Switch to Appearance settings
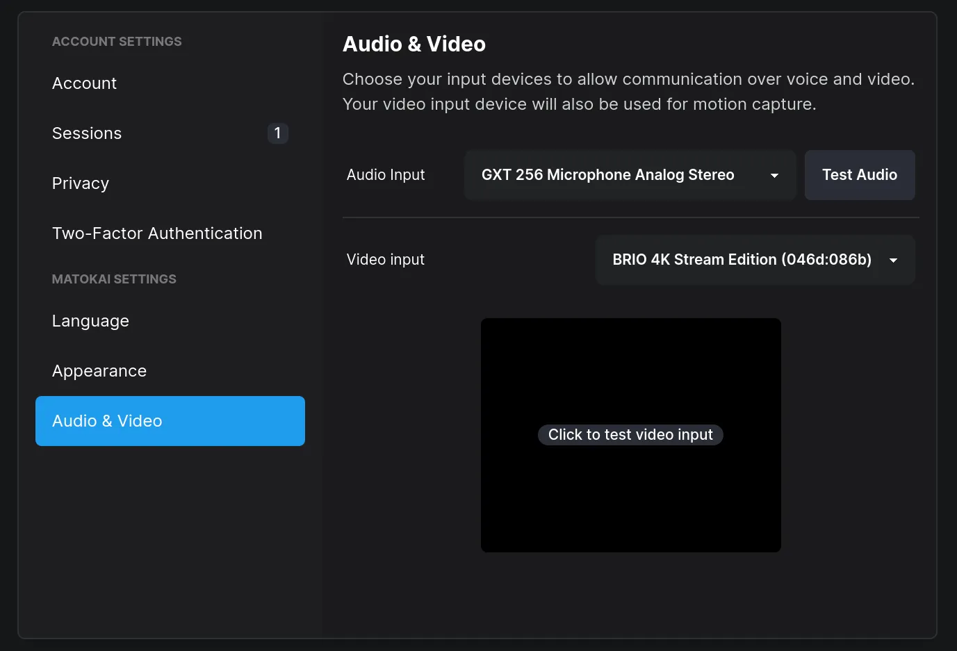The image size is (957, 651). pyautogui.click(x=170, y=371)
